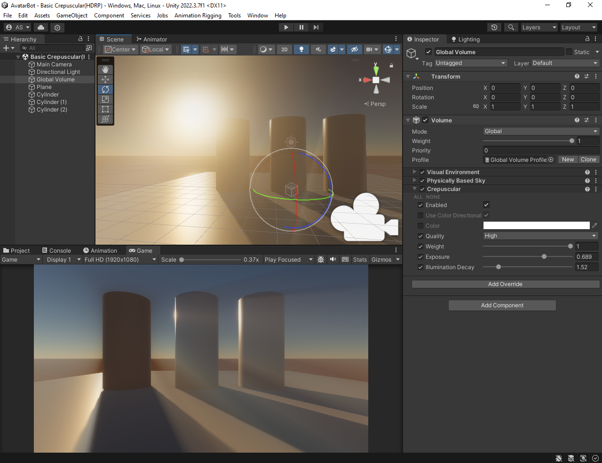Screen dimensions: 602x463
Task: Select the Move tool
Action: tap(105, 80)
